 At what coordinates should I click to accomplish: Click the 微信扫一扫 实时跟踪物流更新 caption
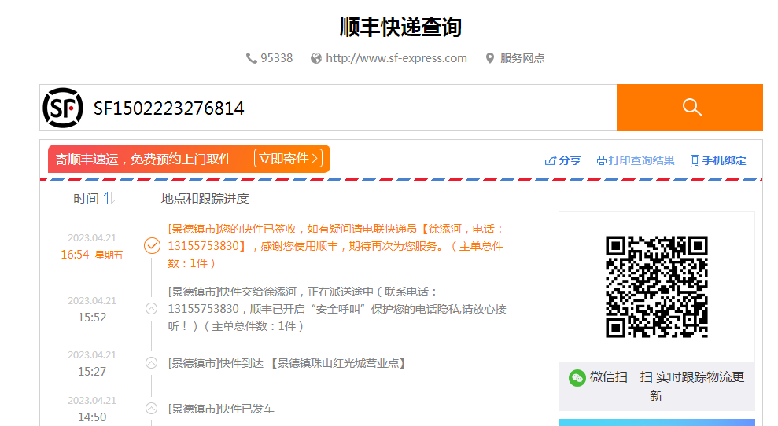[x=667, y=387]
